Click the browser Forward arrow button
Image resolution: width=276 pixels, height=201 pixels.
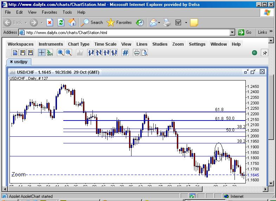click(34, 22)
